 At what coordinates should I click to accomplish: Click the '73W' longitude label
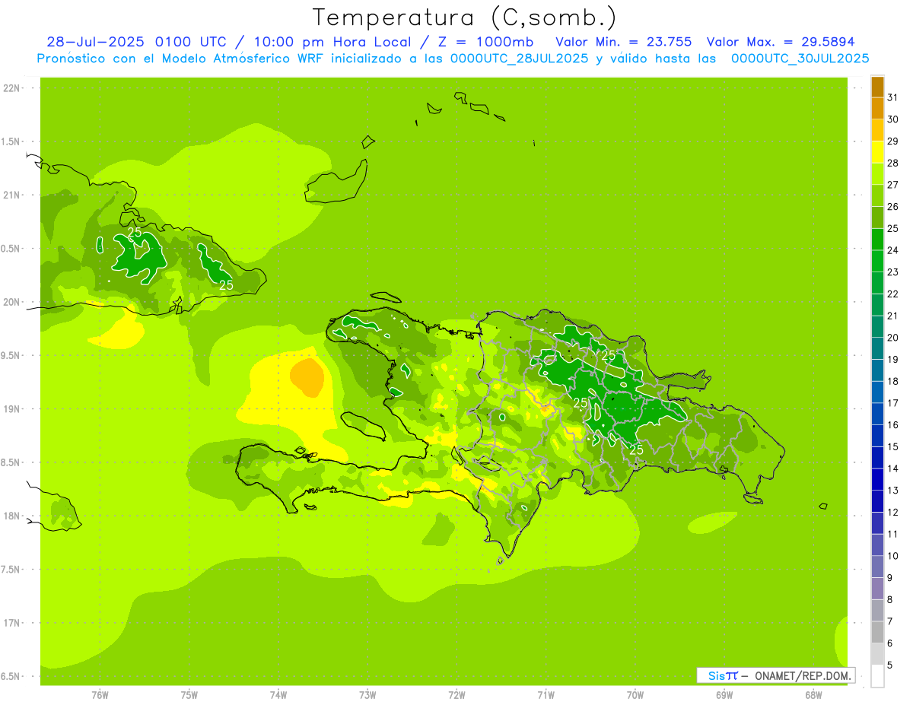click(x=367, y=695)
